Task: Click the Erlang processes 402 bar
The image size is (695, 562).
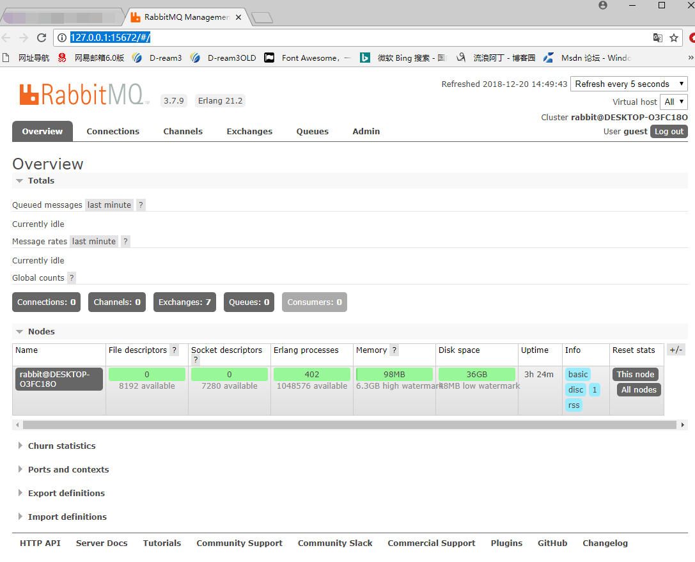Action: [x=312, y=375]
